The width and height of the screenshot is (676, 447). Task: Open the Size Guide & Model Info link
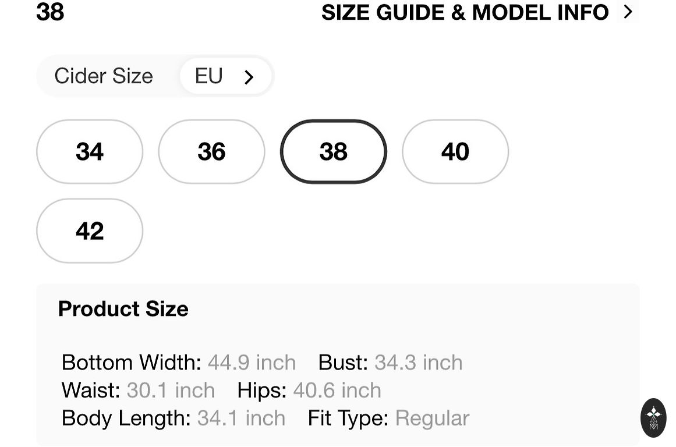coord(465,12)
